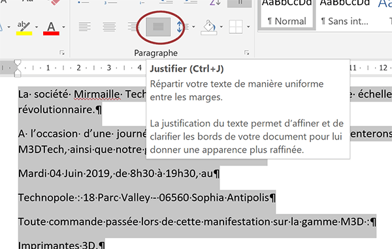Click the borders grid icon
Screen dimensions: 392x249
click(x=236, y=27)
